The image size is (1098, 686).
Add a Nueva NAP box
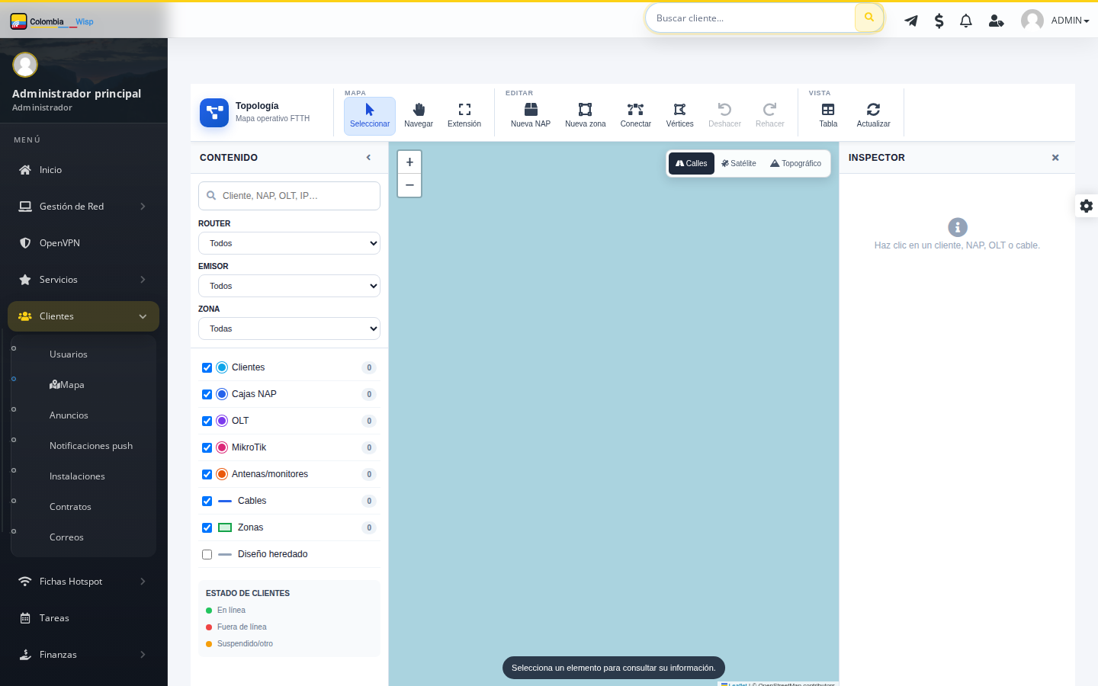(531, 116)
